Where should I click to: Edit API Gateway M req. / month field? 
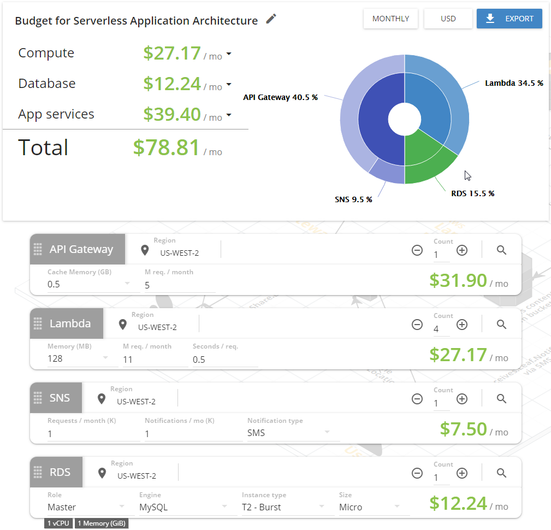tap(180, 285)
